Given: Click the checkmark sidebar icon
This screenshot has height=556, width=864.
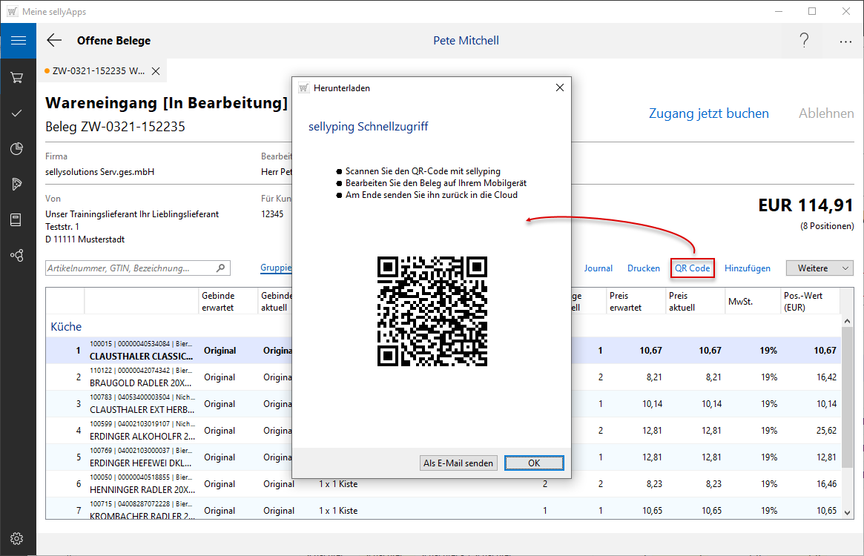Looking at the screenshot, I should [x=17, y=113].
